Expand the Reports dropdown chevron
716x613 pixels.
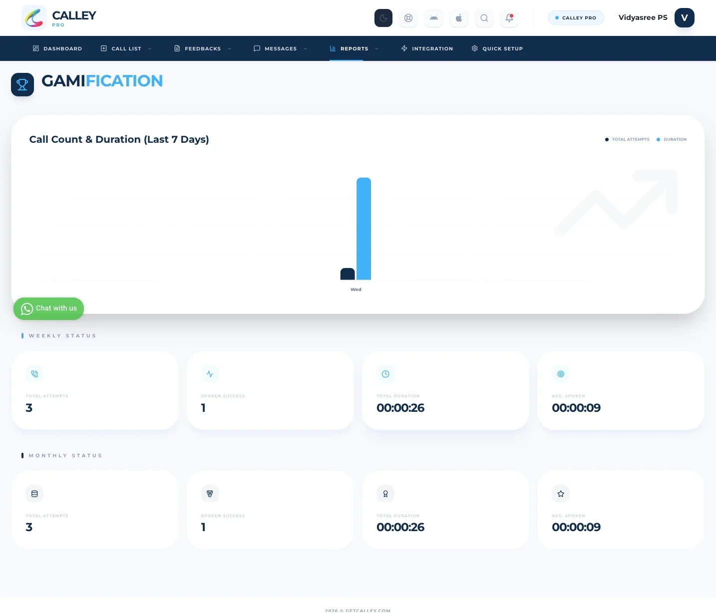click(376, 49)
